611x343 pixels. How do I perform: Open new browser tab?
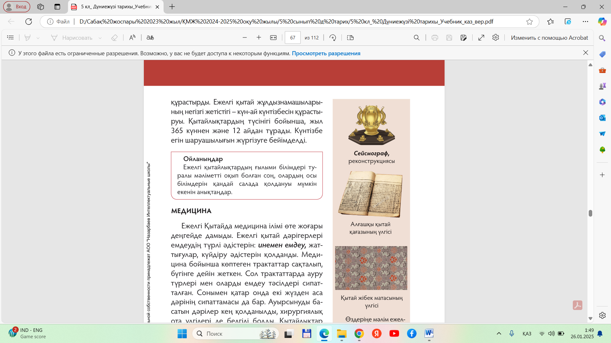(x=172, y=7)
